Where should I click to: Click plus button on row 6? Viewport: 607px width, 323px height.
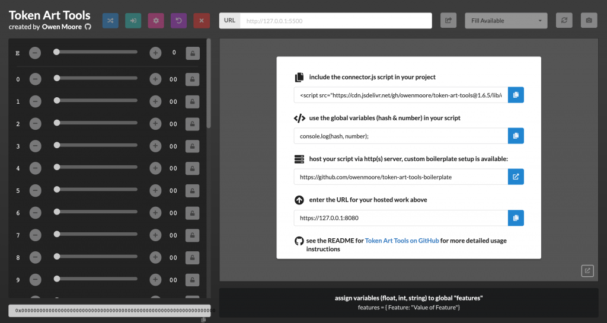(x=156, y=213)
